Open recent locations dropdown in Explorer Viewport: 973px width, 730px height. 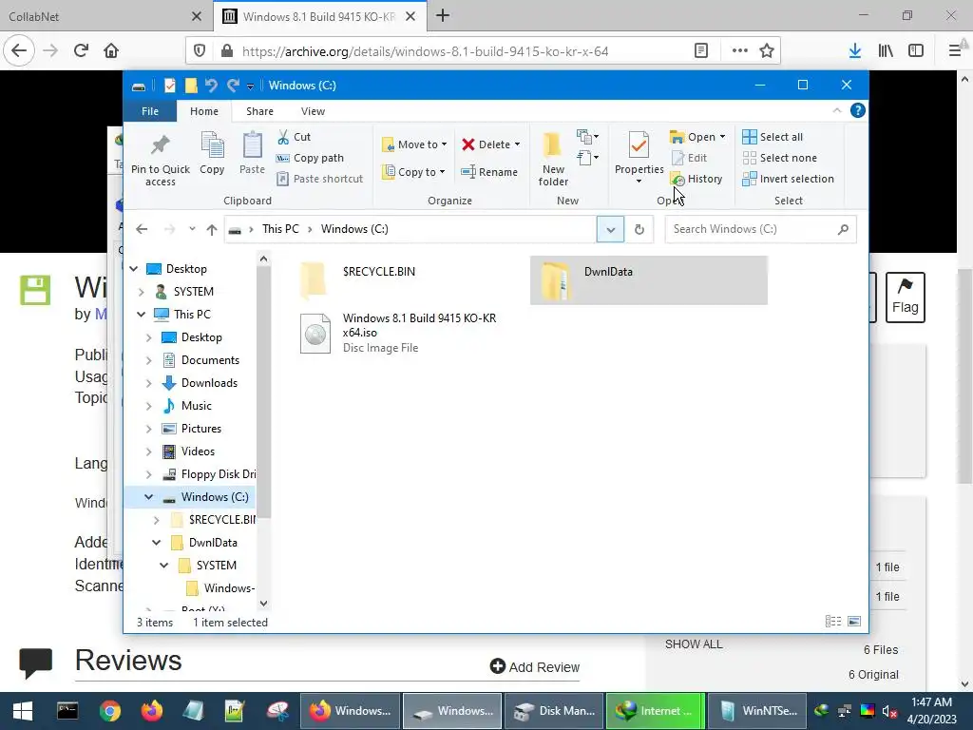pyautogui.click(x=192, y=229)
